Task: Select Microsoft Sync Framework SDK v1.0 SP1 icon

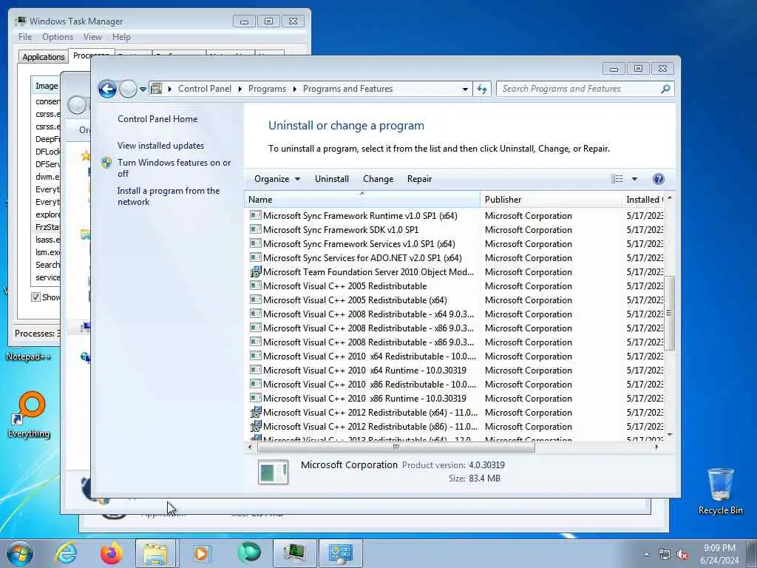Action: click(x=255, y=229)
